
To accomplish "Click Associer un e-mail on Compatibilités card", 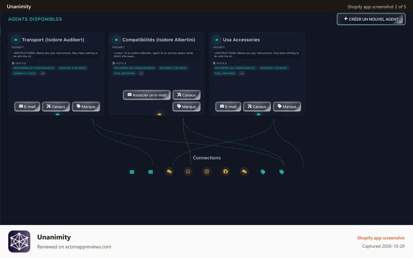I will coord(147,95).
